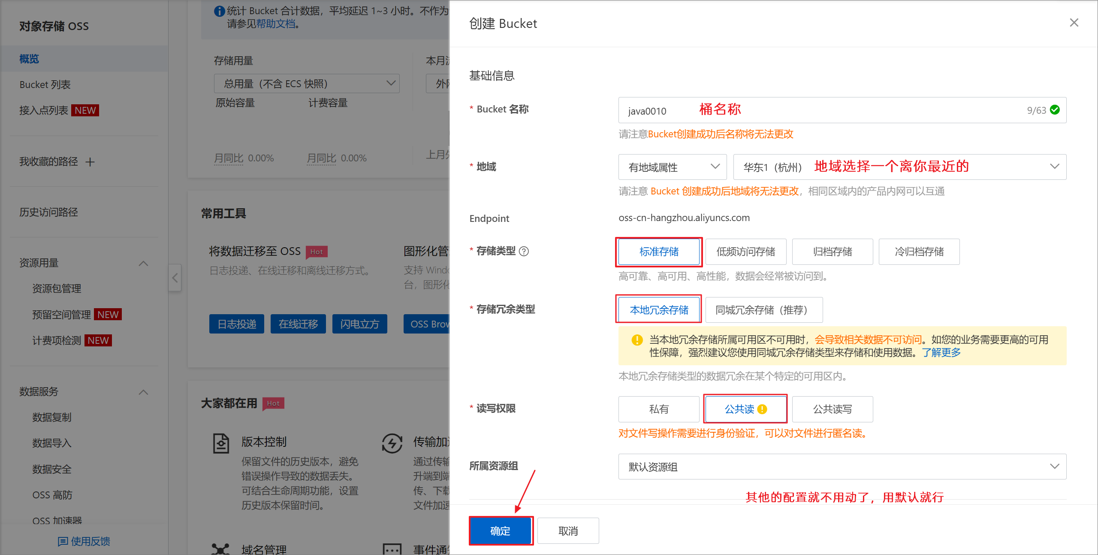Click the 9/63 character counter
Viewport: 1098px width, 555px height.
point(1036,110)
